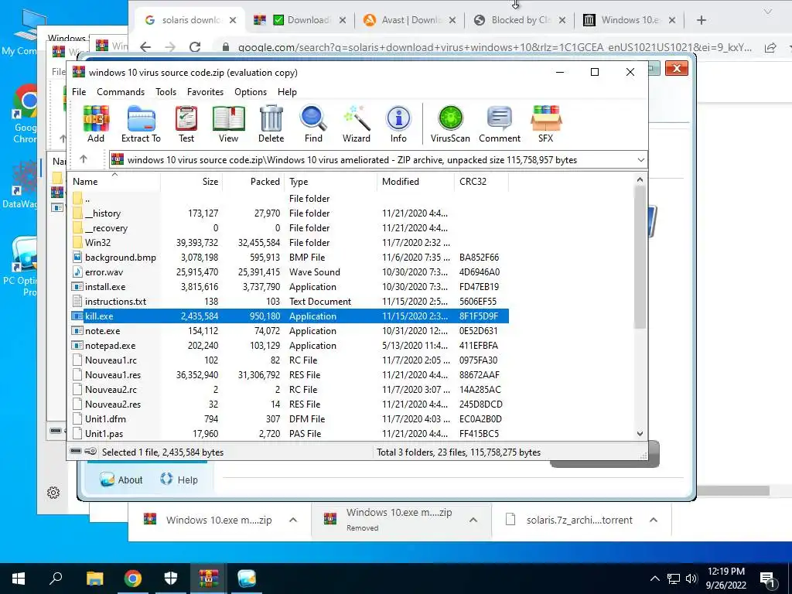
Task: Open Windows Start menu
Action: click(x=19, y=579)
